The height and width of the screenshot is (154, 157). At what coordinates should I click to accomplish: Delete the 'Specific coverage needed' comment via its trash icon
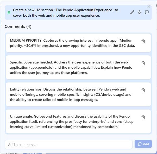[143, 63]
